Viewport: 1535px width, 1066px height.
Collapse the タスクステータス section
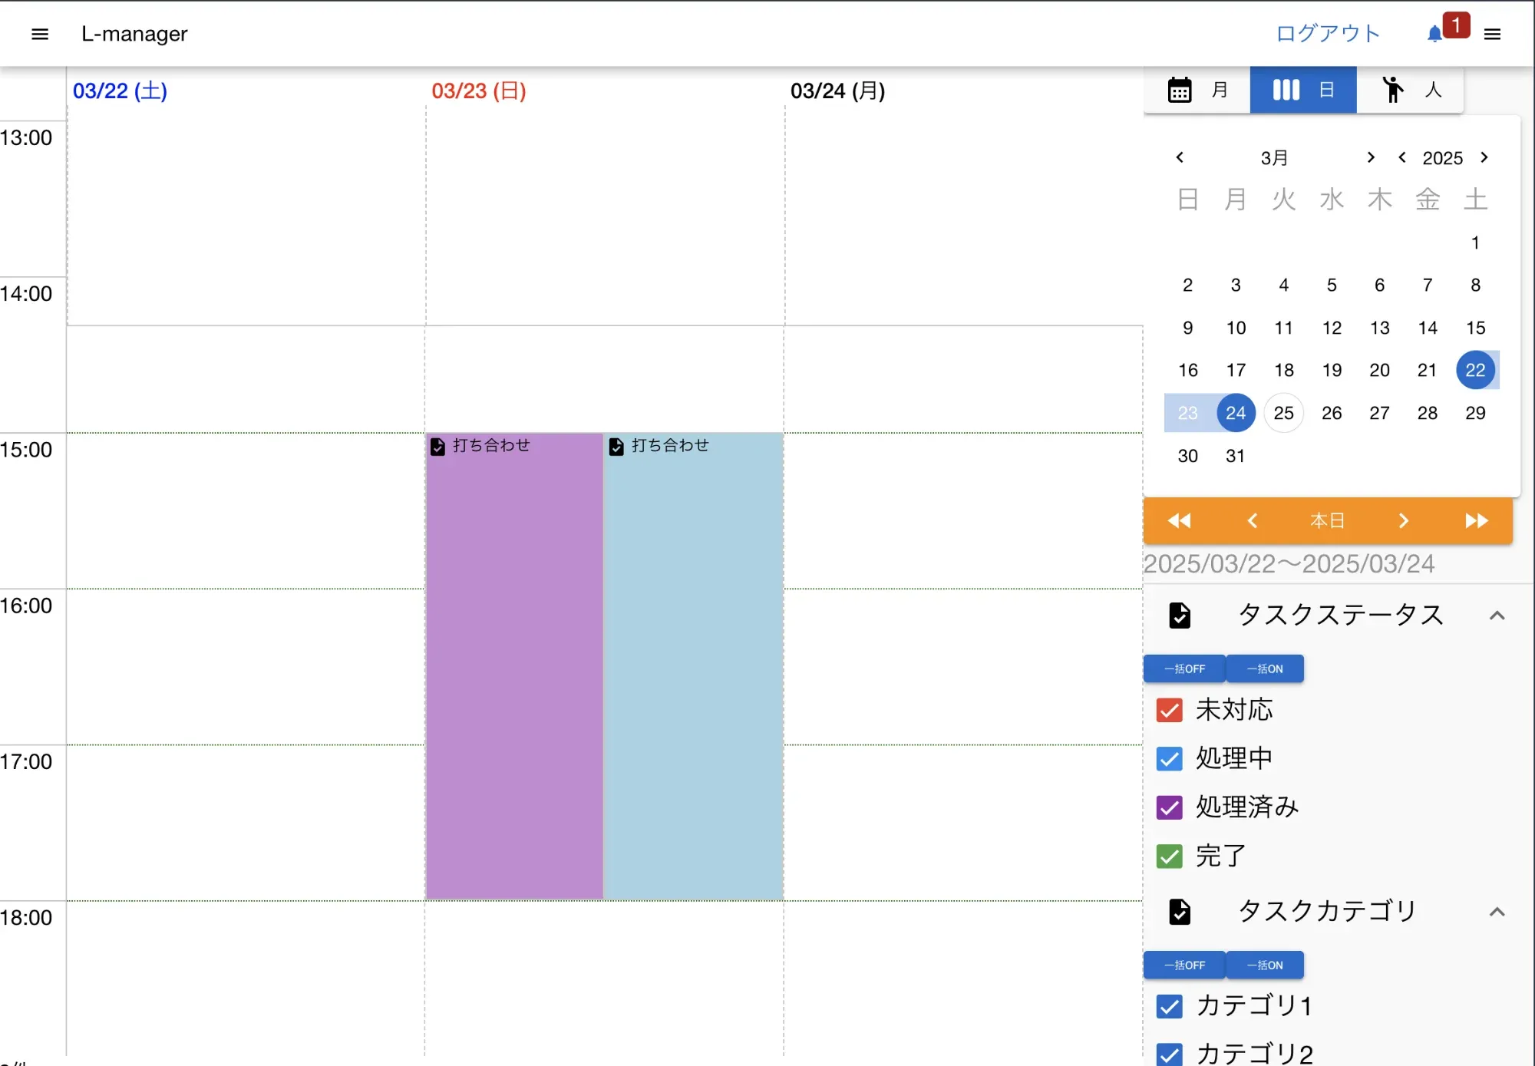pos(1497,616)
